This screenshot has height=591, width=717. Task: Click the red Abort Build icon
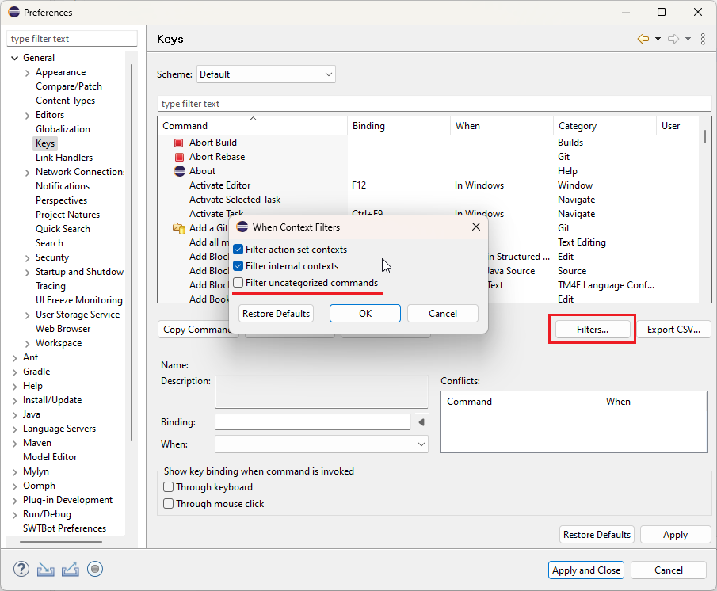[179, 143]
